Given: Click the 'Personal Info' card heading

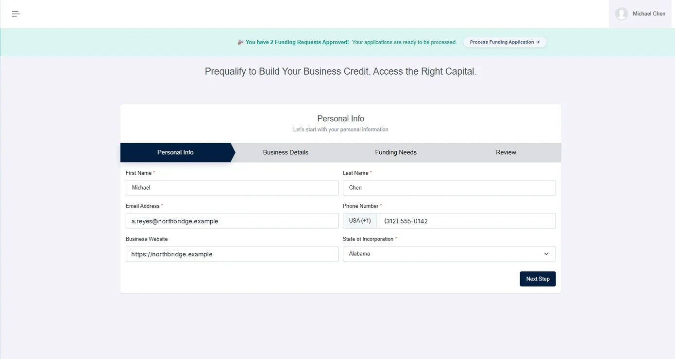Looking at the screenshot, I should (x=340, y=118).
